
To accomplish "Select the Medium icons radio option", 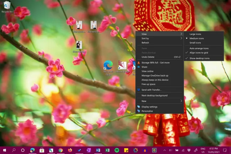I will 197,38.
